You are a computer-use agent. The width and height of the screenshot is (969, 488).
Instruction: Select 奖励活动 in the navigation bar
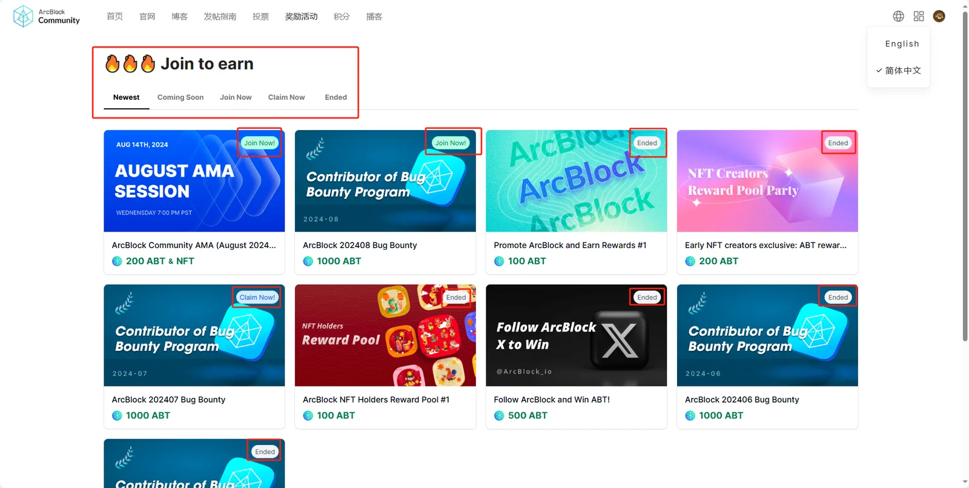click(301, 16)
